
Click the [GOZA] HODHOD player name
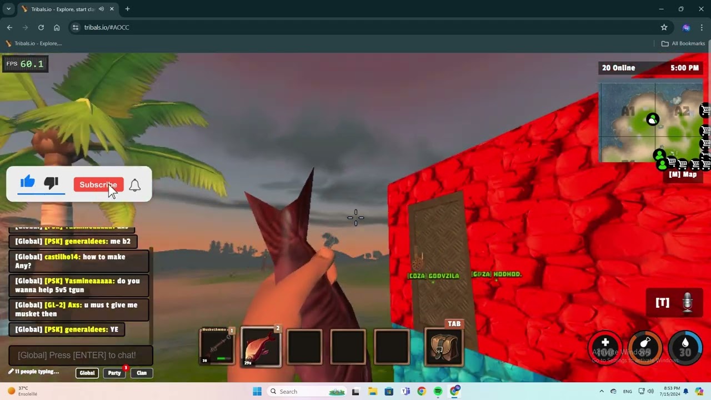pyautogui.click(x=497, y=274)
